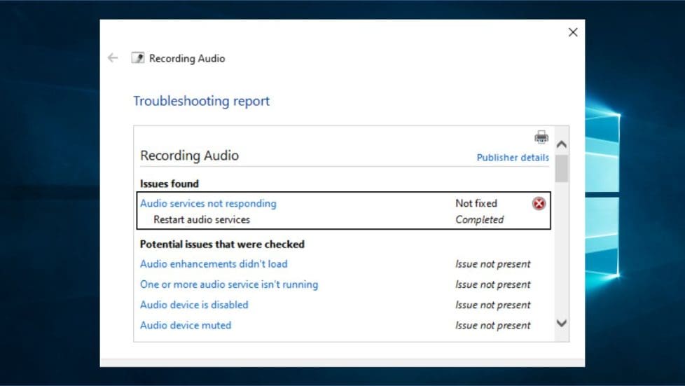Click the 'Completed' status text
This screenshot has height=386, width=685.
click(479, 219)
